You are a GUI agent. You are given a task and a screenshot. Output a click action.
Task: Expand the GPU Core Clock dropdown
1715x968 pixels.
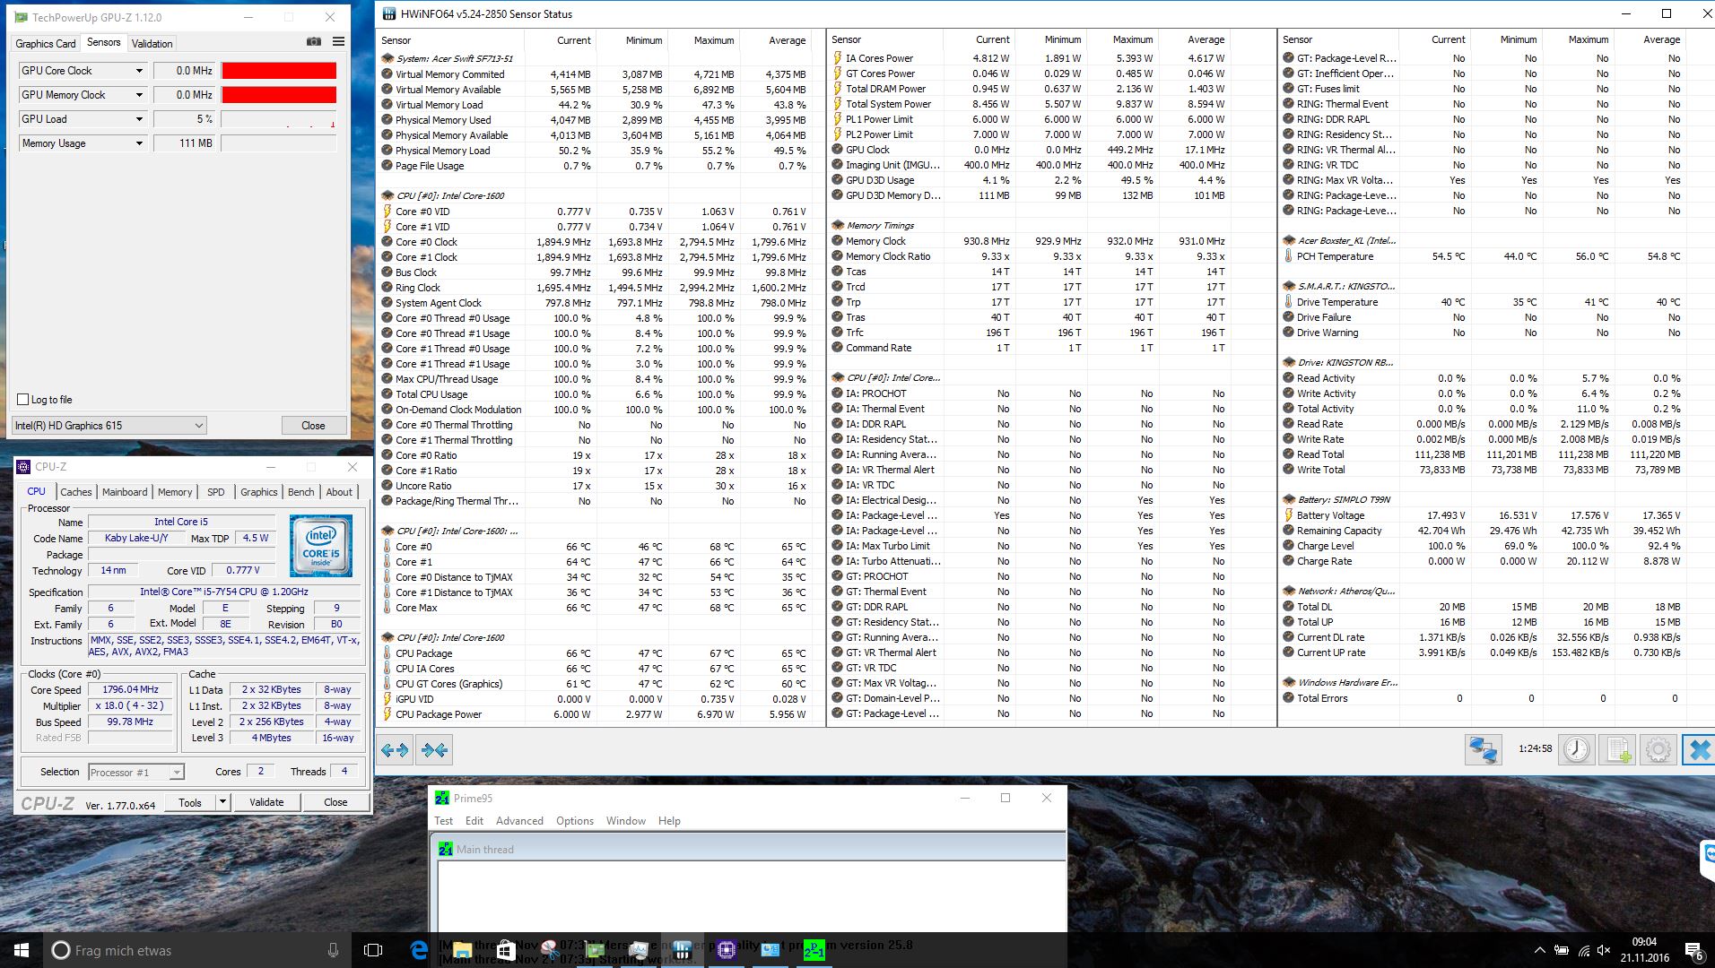(x=139, y=71)
